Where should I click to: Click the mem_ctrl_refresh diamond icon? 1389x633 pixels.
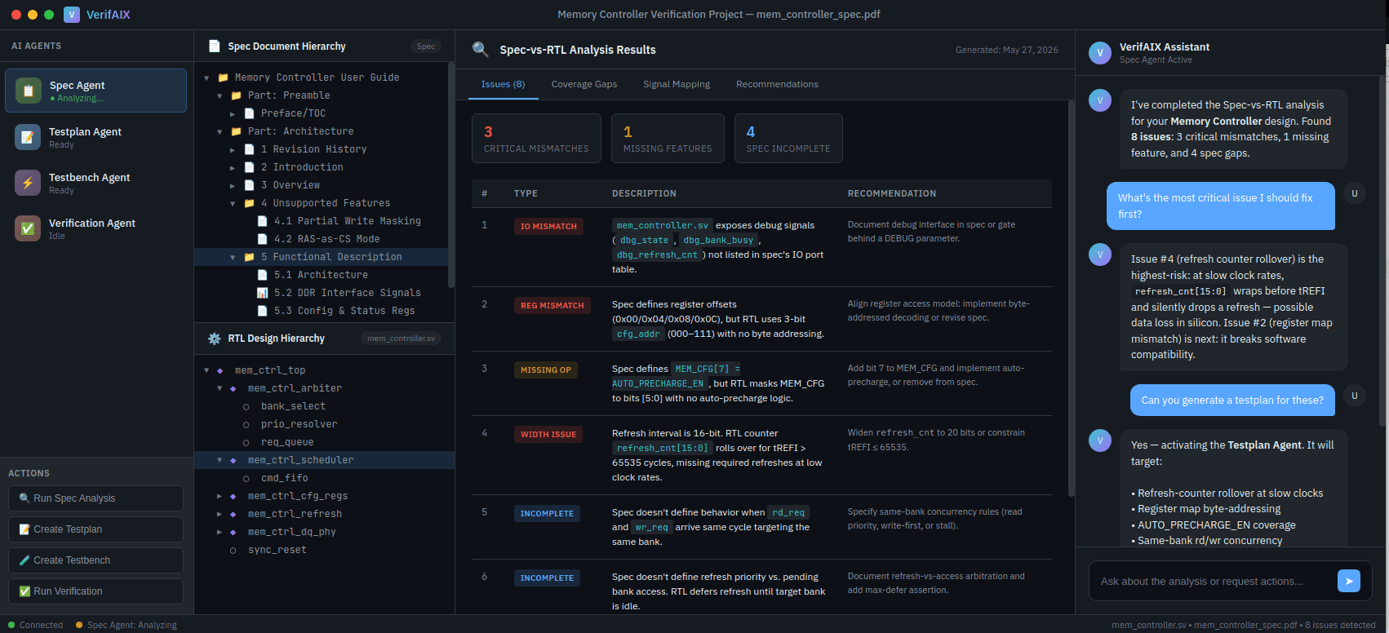233,514
